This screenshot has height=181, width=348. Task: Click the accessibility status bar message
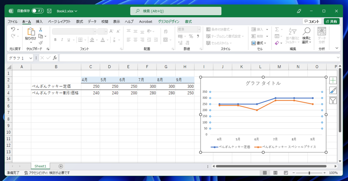point(47,173)
